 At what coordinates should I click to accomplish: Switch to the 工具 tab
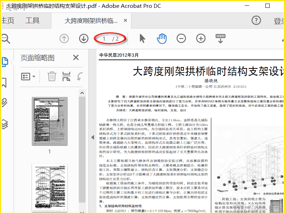pos(32,20)
